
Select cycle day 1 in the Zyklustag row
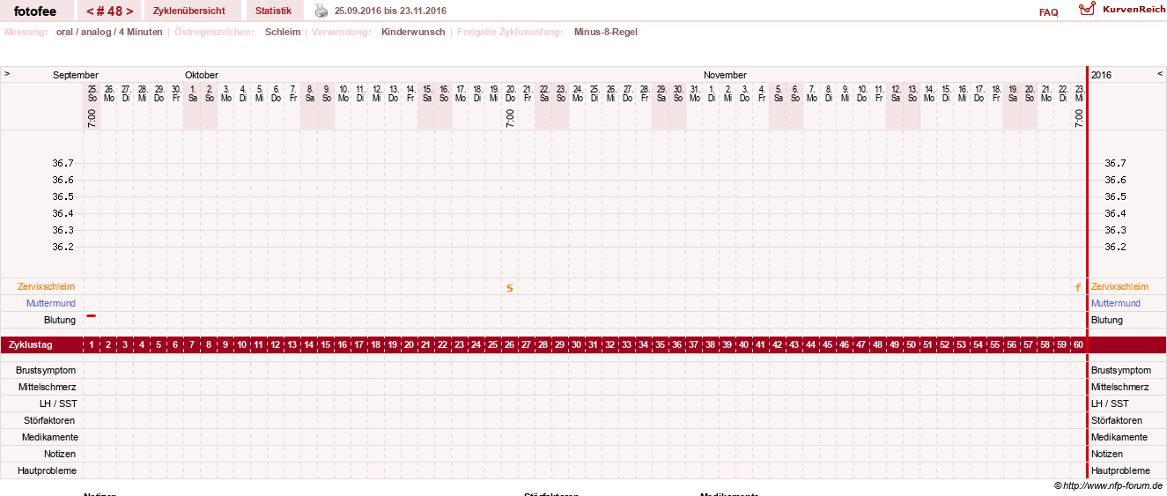(92, 344)
